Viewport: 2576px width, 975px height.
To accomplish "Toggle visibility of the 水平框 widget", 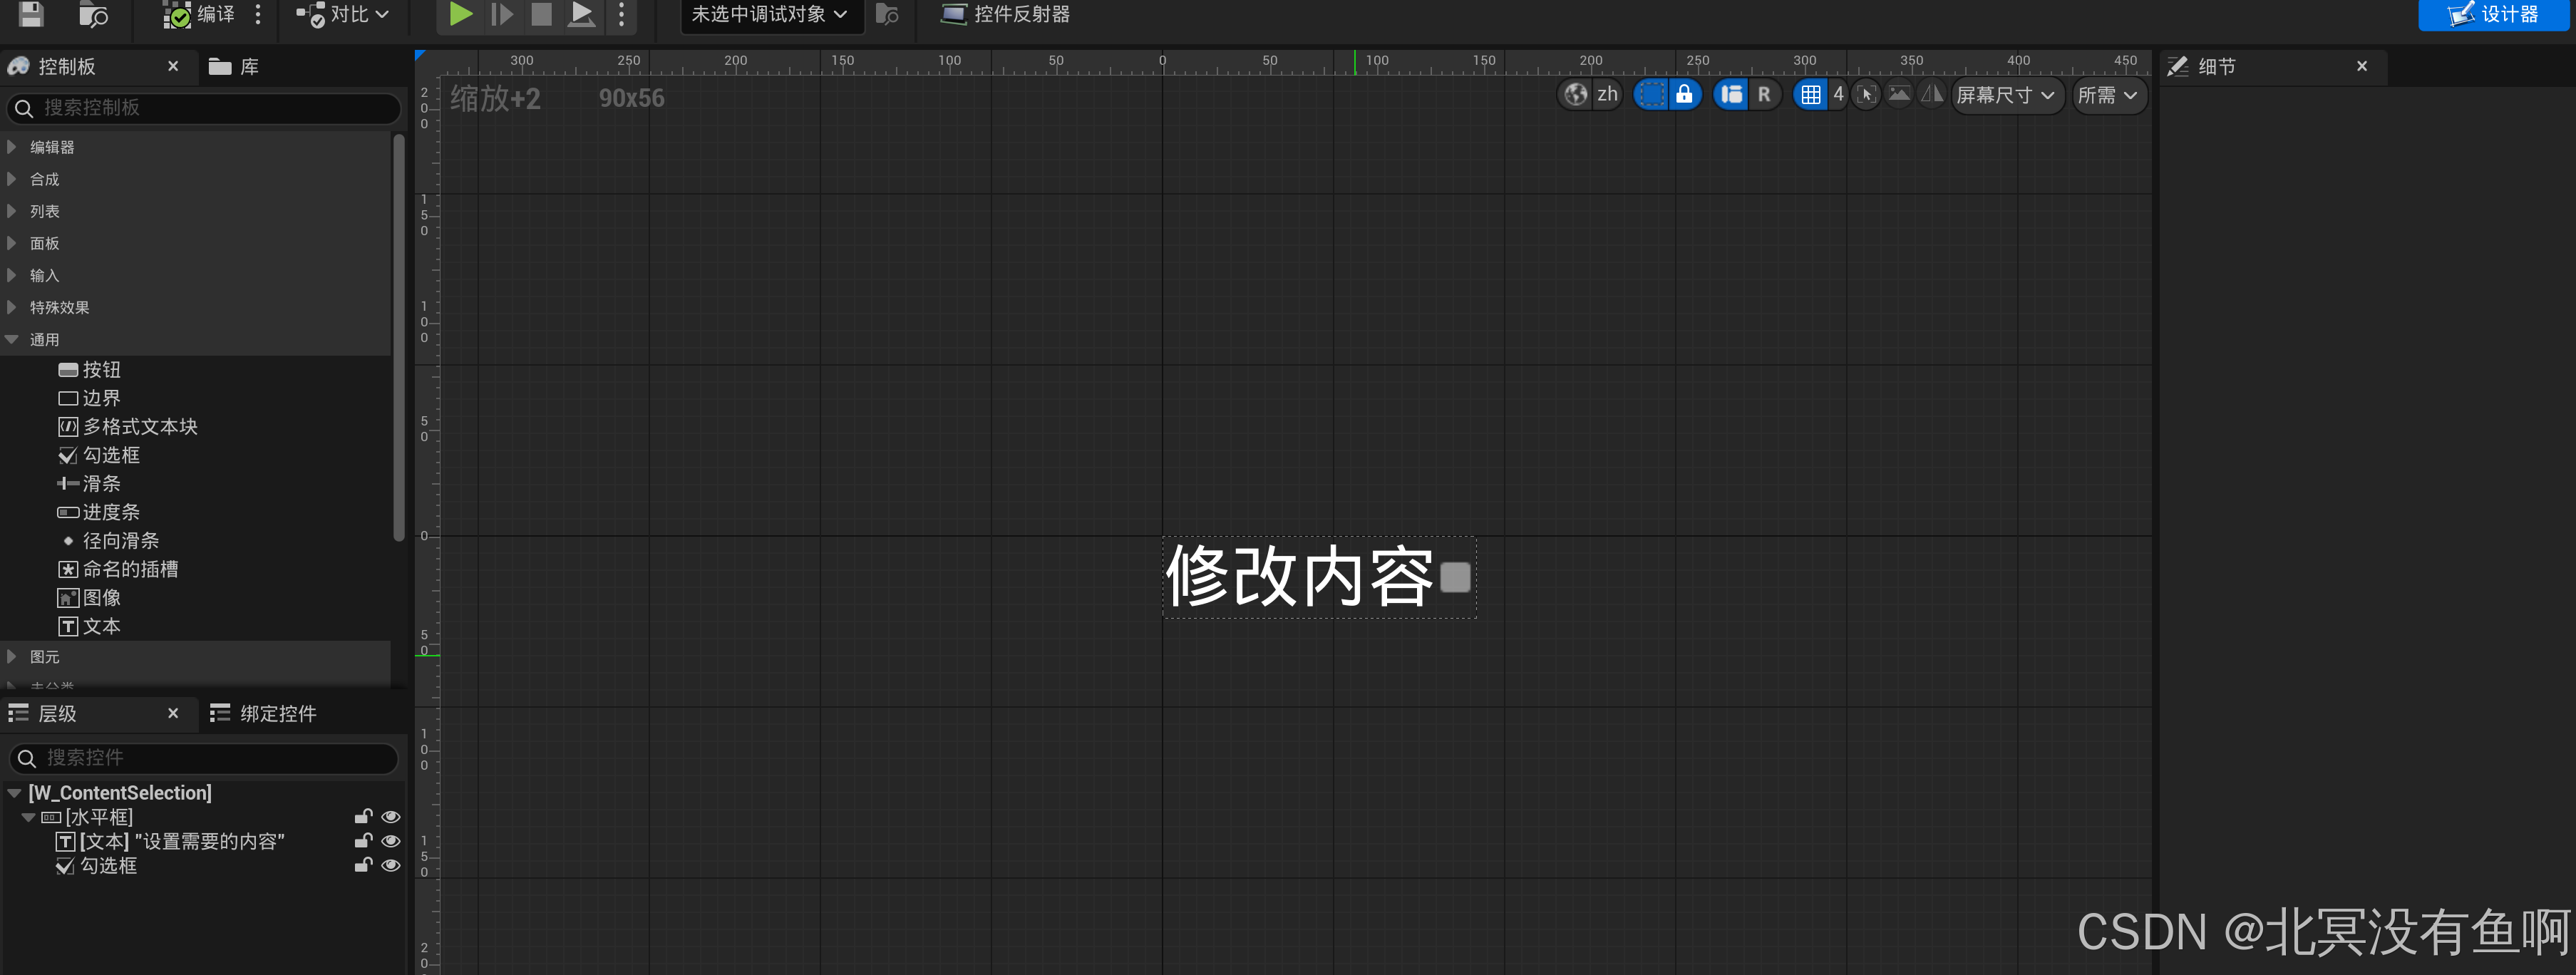I will (391, 817).
